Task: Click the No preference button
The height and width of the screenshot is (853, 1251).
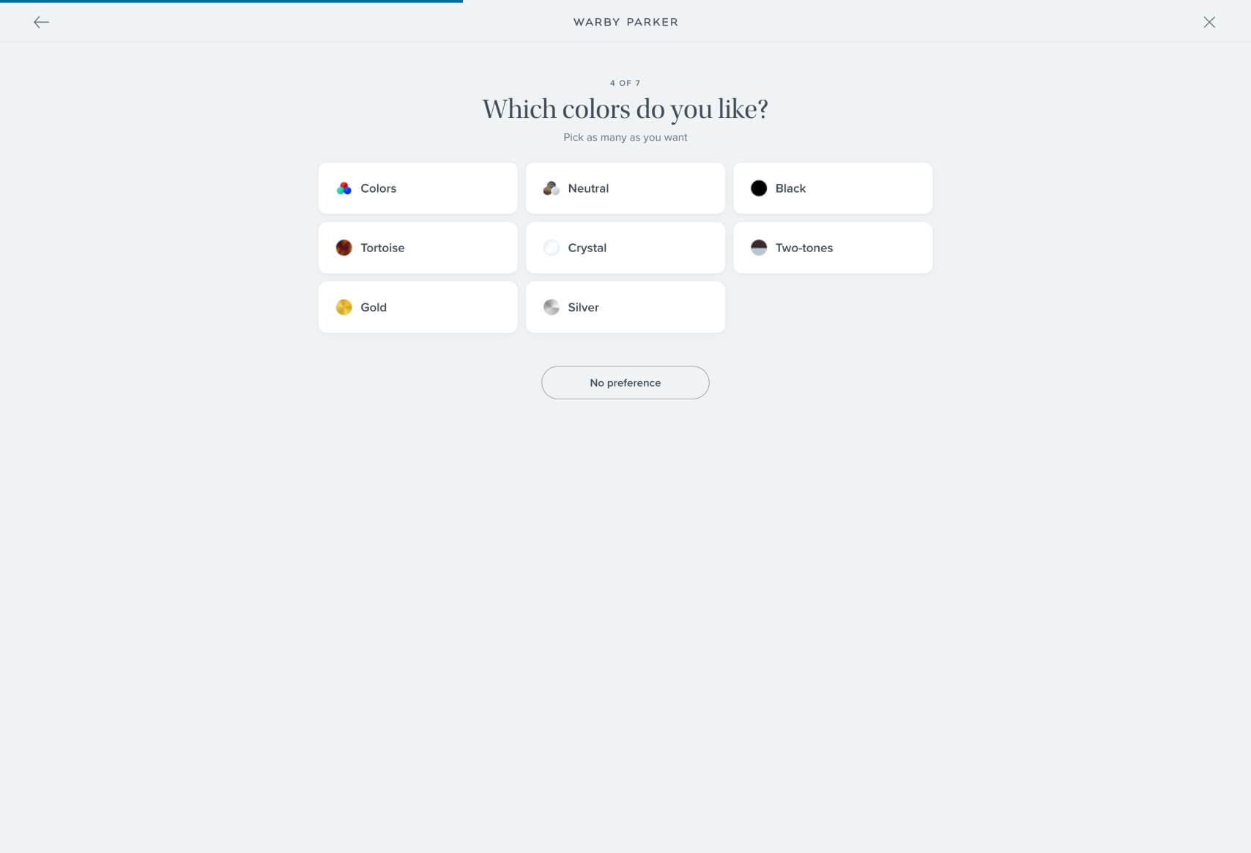Action: click(625, 383)
